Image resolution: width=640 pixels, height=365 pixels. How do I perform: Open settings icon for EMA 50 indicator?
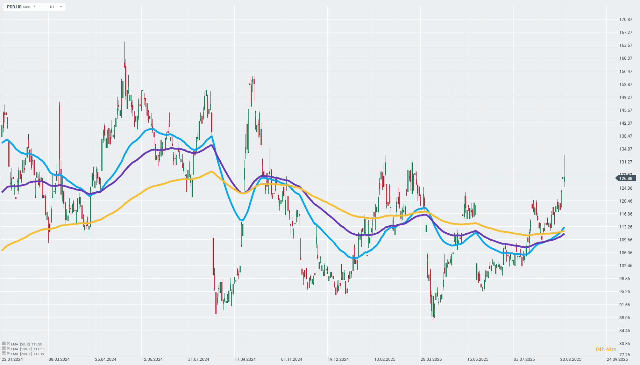pos(4,344)
